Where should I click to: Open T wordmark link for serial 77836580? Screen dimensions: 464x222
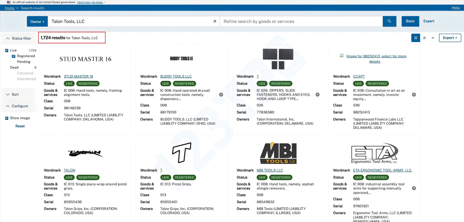click(x=258, y=76)
